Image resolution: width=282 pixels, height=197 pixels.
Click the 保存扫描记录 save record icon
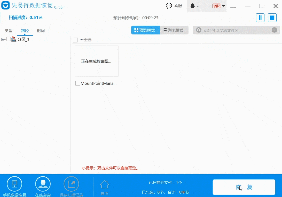pyautogui.click(x=71, y=184)
